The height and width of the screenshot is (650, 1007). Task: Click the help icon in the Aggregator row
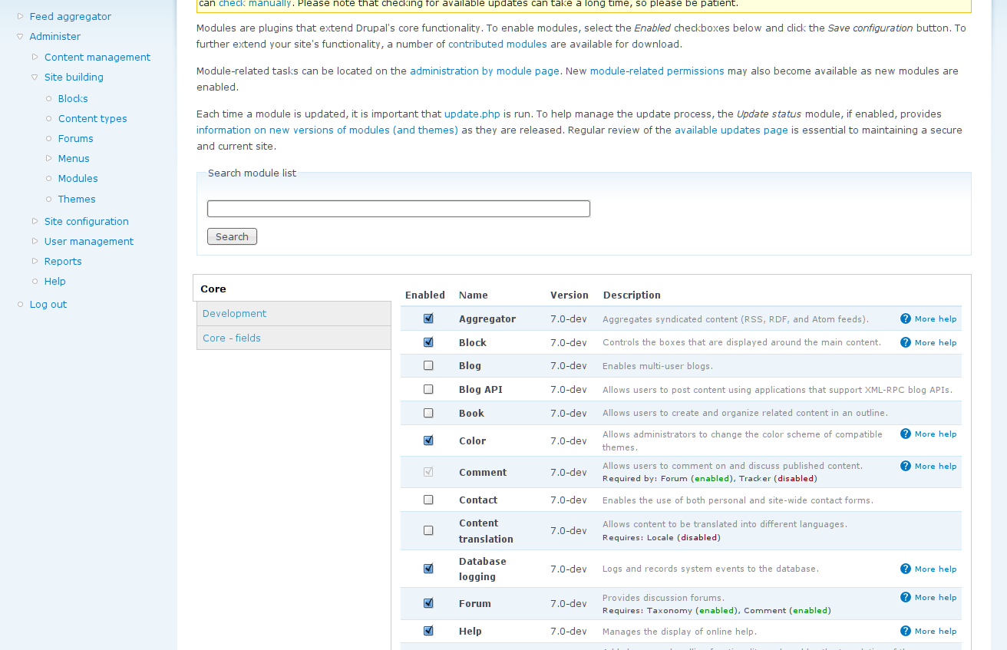906,318
